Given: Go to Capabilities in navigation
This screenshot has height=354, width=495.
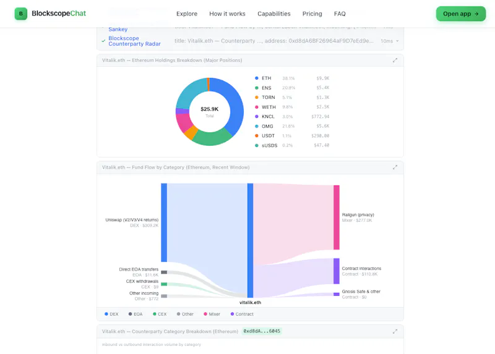Looking at the screenshot, I should click(x=274, y=14).
